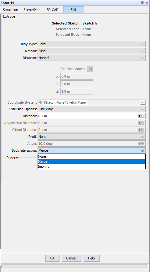Open the Draft dropdown showing None
The height and width of the screenshot is (272, 150).
click(x=91, y=137)
